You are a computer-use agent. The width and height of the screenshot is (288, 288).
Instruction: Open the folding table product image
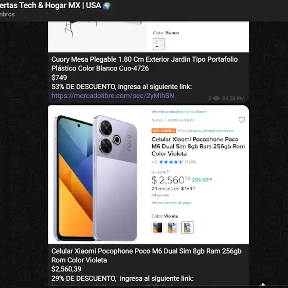click(97, 37)
